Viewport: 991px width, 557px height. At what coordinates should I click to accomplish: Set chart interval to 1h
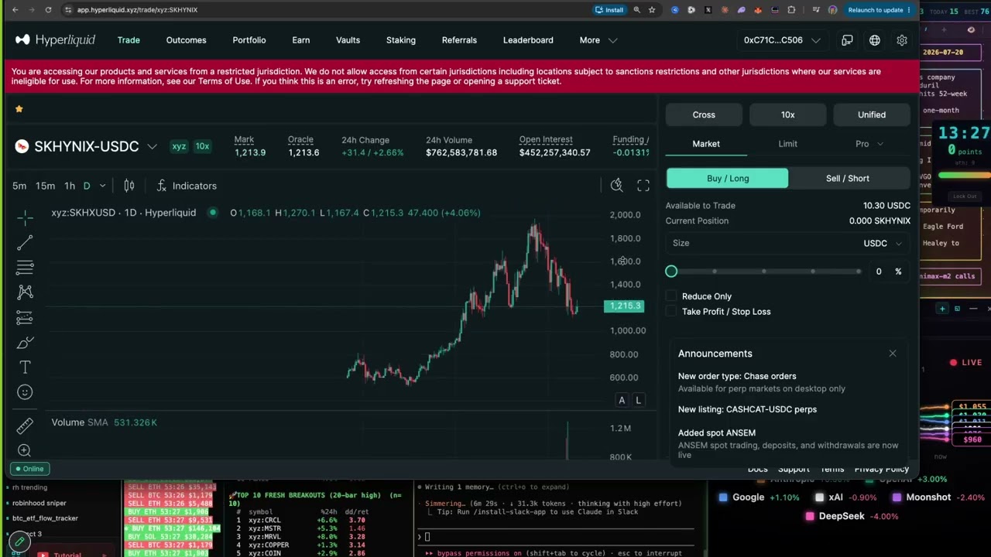tap(70, 186)
